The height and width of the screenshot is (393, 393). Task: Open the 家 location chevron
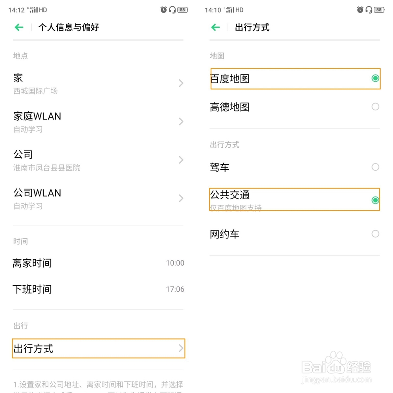point(181,83)
